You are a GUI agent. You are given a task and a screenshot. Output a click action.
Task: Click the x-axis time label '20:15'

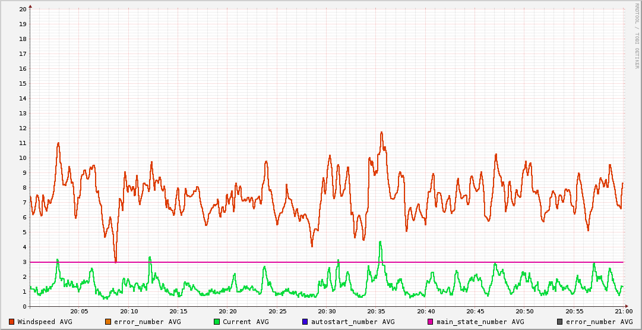point(178,312)
